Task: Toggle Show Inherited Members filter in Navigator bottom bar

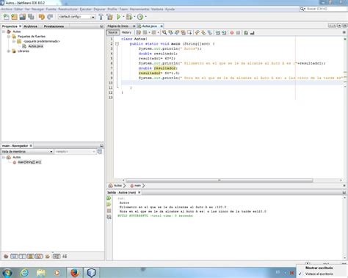Action: pyautogui.click(x=6, y=256)
